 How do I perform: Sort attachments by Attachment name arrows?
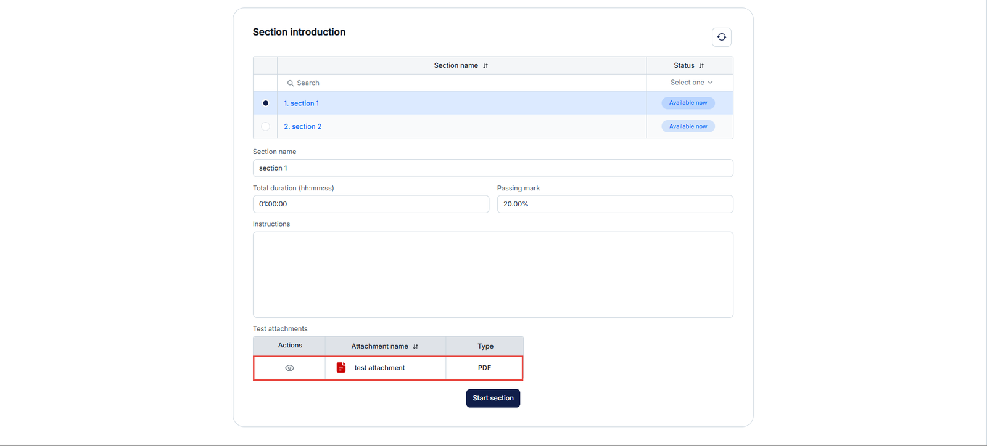click(416, 347)
